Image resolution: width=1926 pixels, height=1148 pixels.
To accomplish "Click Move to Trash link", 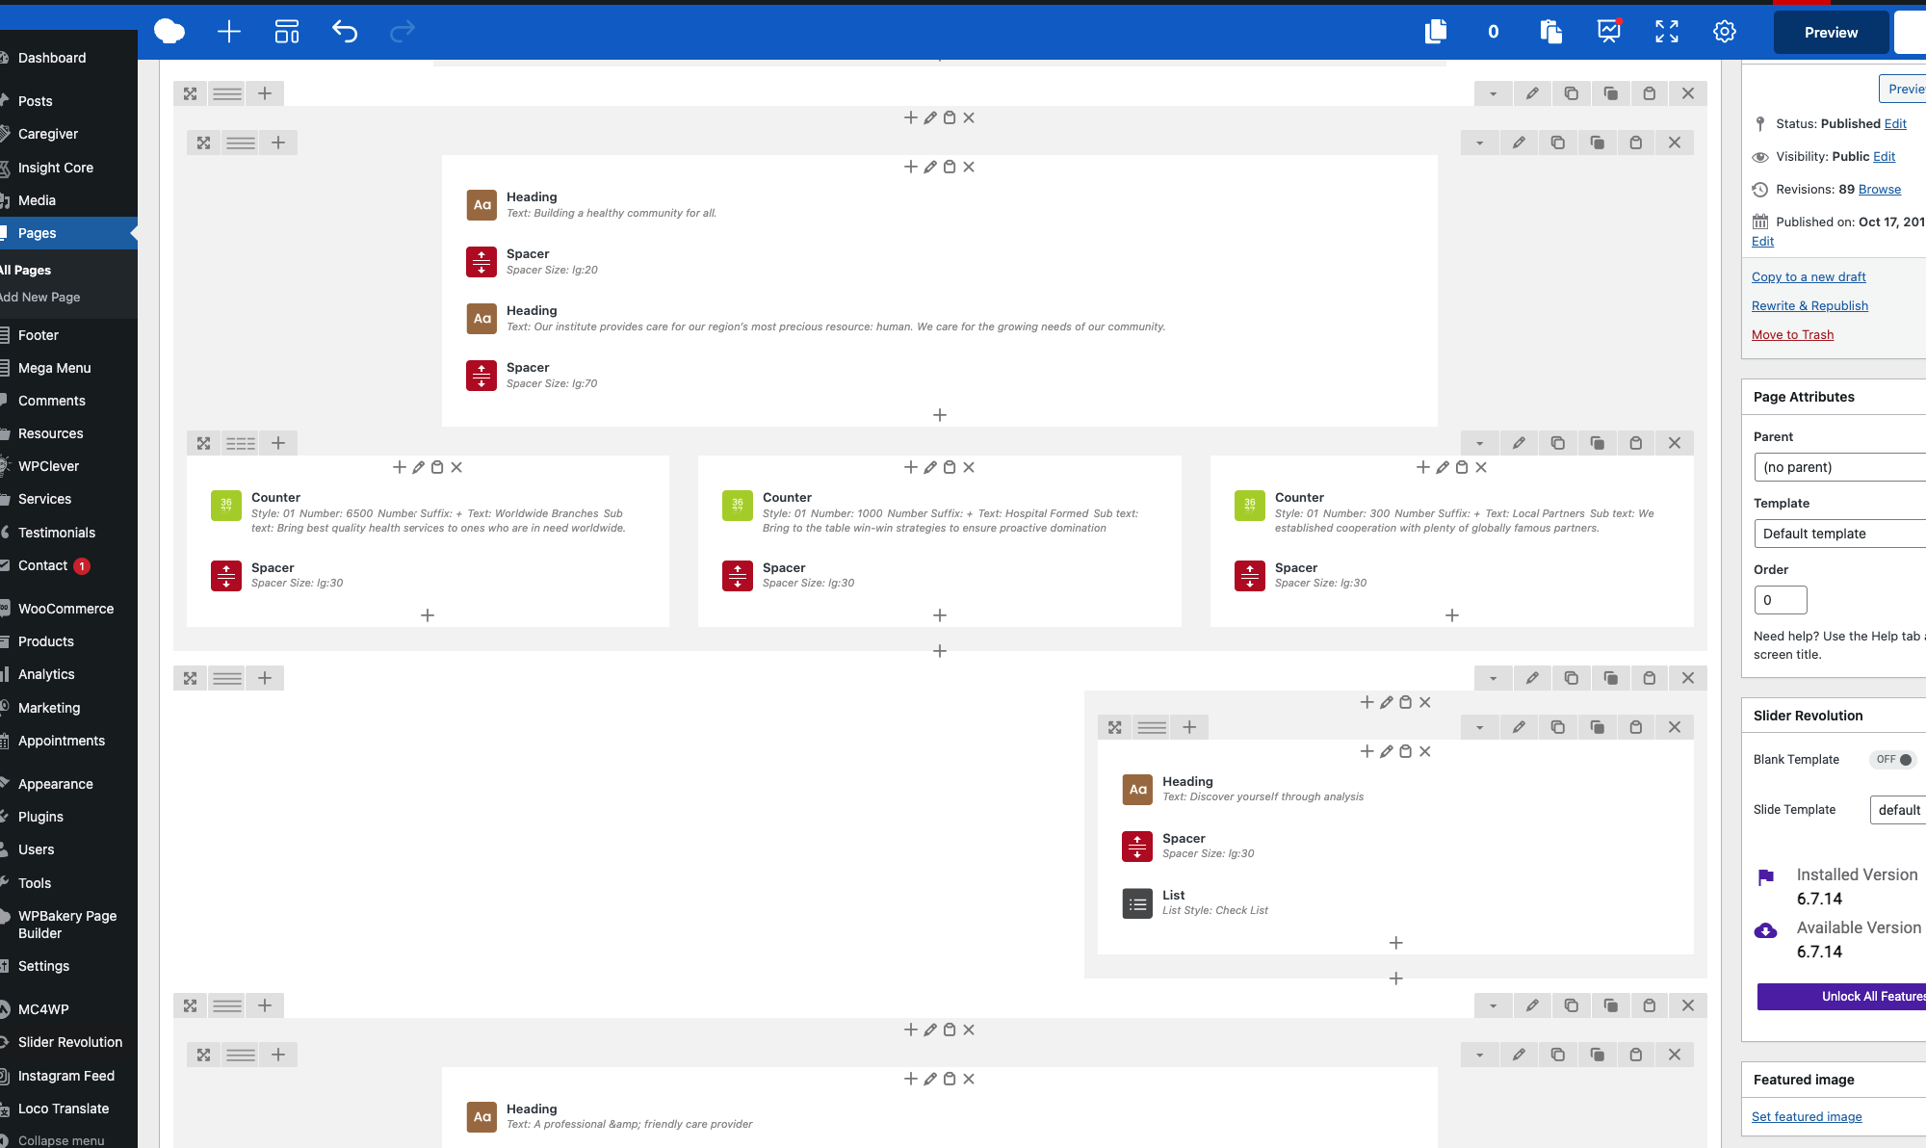I will 1792,334.
